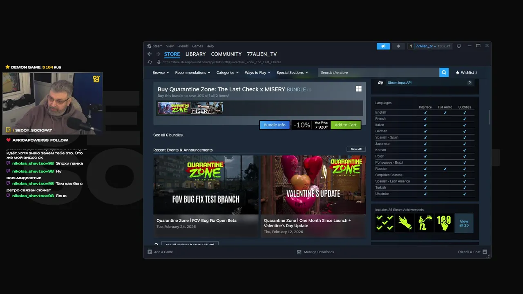Image resolution: width=523 pixels, height=294 pixels.
Task: Expand the Special Sections dropdown
Action: tap(293, 72)
